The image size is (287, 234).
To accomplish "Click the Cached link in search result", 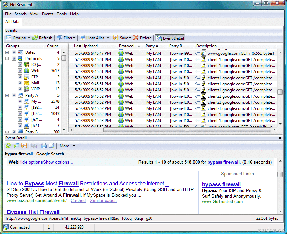I will point(78,201).
